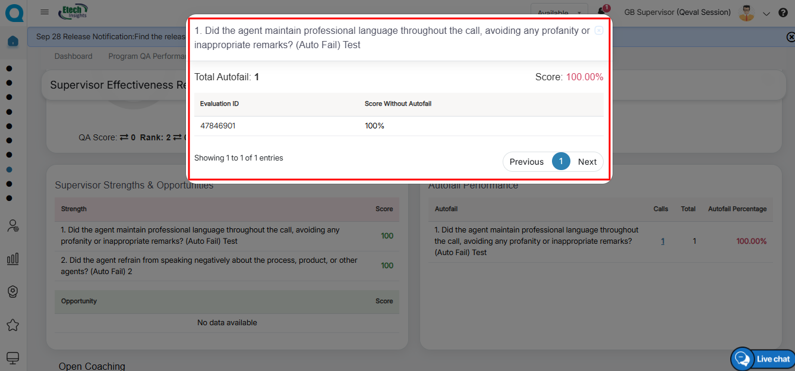
Task: Click the Previous pagination button
Action: (526, 162)
